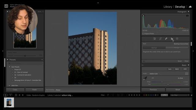Apply the Samyang 10mm correction preset

coord(28,80)
